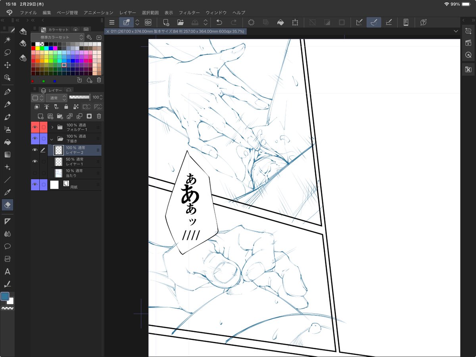476x357 pixels.
Task: Click the delete layer trash icon
Action: pos(99,116)
